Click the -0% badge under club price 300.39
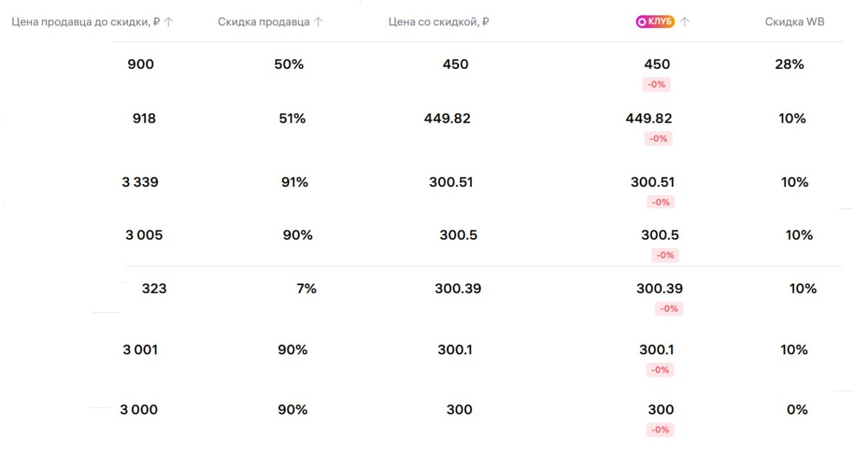Screen dimensions: 854x455 coord(669,309)
